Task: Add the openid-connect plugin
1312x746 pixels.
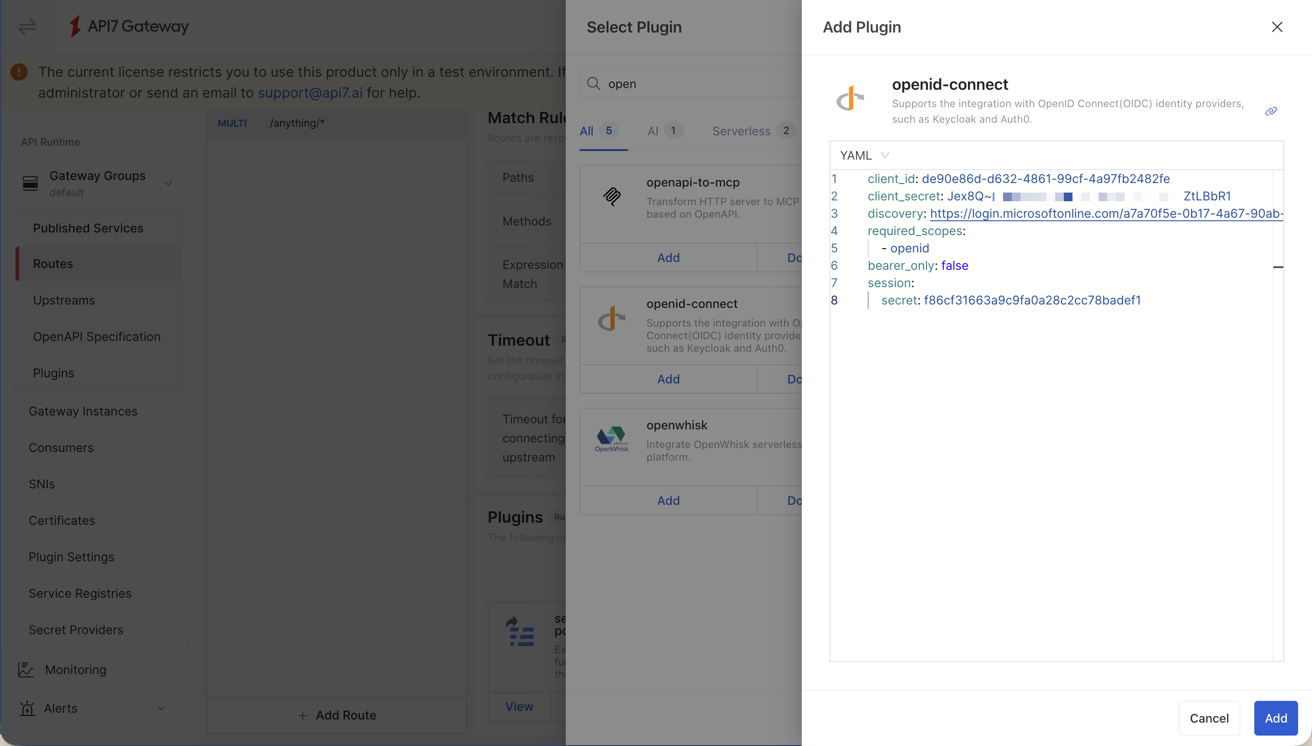Action: click(1275, 718)
